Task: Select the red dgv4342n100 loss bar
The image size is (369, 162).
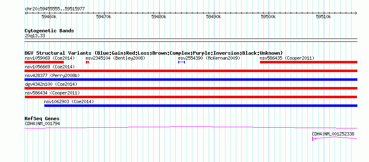Action: (191, 88)
